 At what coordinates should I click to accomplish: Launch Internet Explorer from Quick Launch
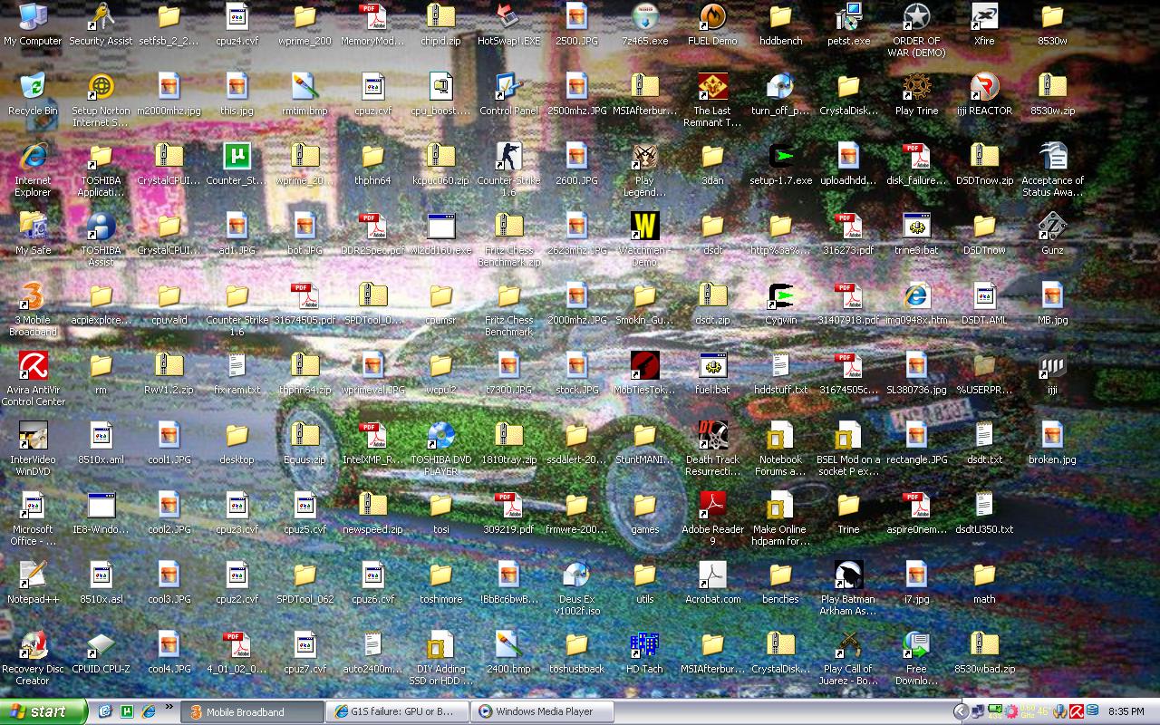point(149,711)
